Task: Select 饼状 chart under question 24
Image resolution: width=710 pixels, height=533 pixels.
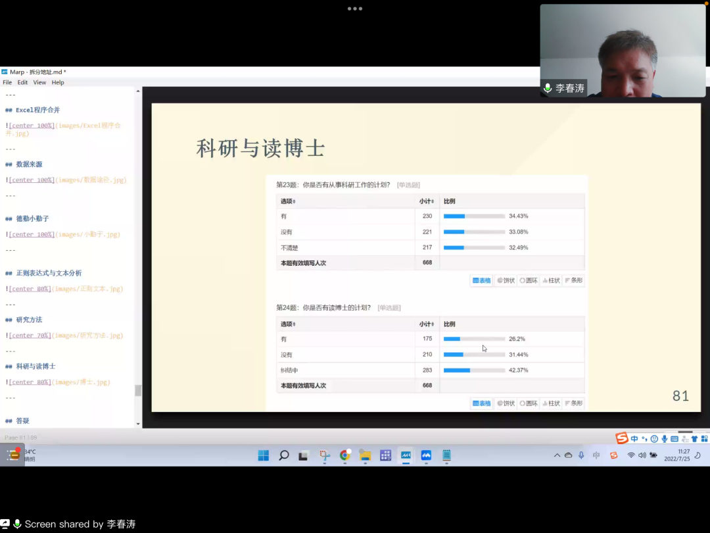Action: [506, 403]
